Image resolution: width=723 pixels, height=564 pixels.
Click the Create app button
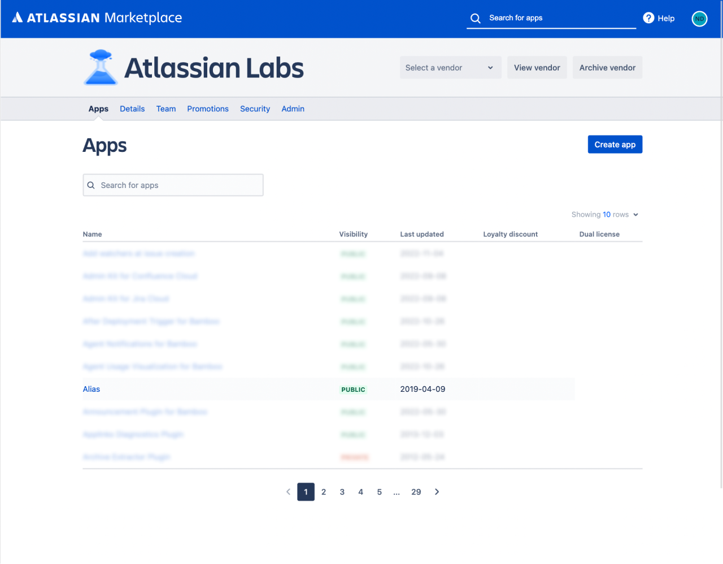(x=615, y=145)
